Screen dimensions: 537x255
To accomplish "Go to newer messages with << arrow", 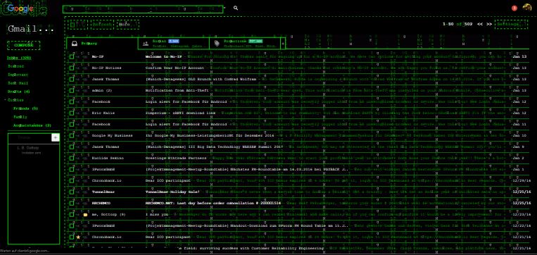I will [x=480, y=25].
